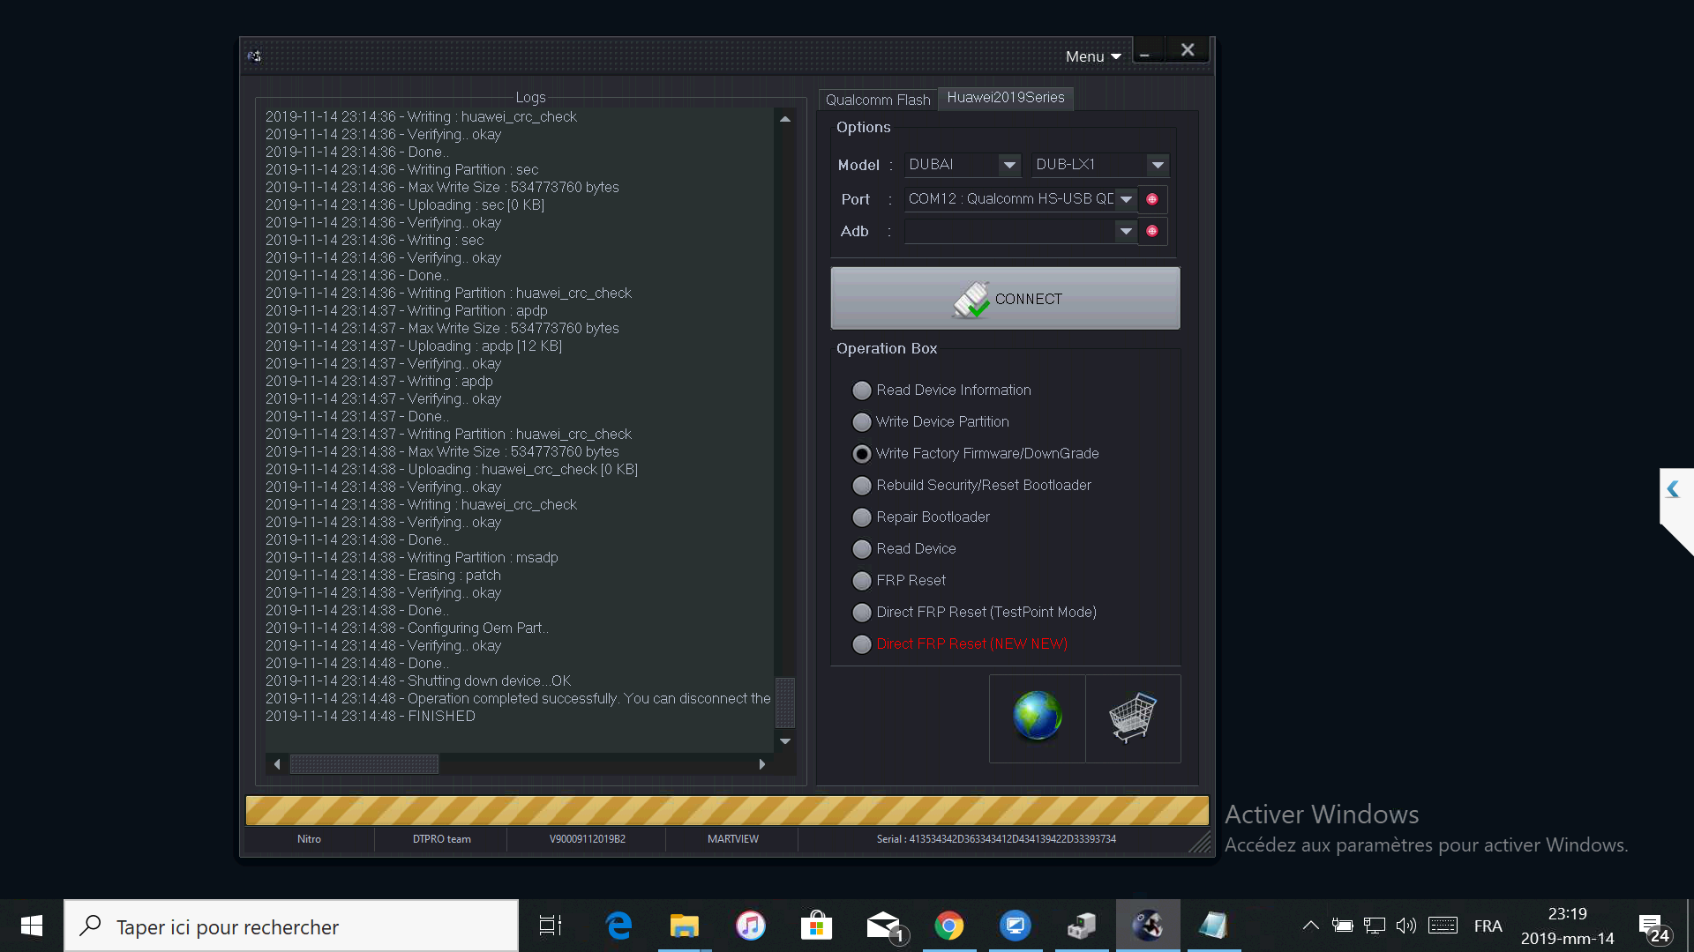Open Task View in taskbar
This screenshot has height=952, width=1694.
coord(551,926)
